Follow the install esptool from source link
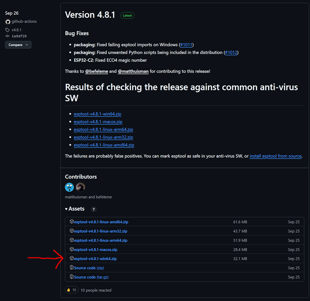The width and height of the screenshot is (310, 301). 275,156
